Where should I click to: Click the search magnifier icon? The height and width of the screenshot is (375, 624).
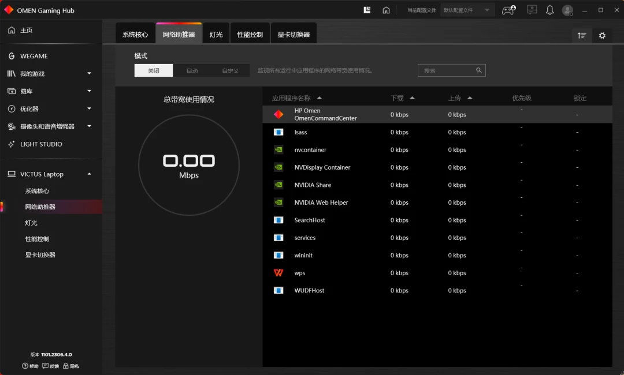pos(479,70)
